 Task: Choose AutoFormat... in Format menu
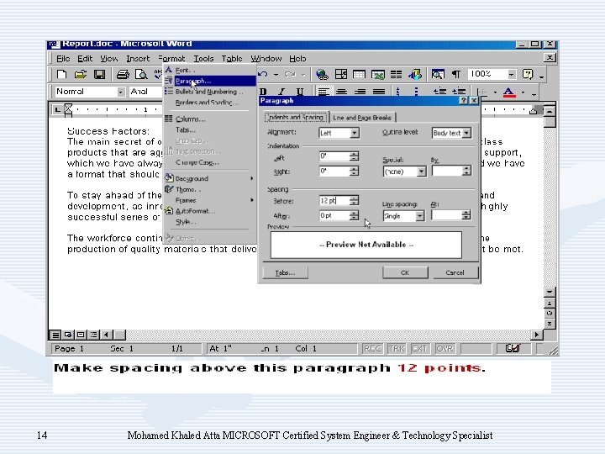point(209,211)
